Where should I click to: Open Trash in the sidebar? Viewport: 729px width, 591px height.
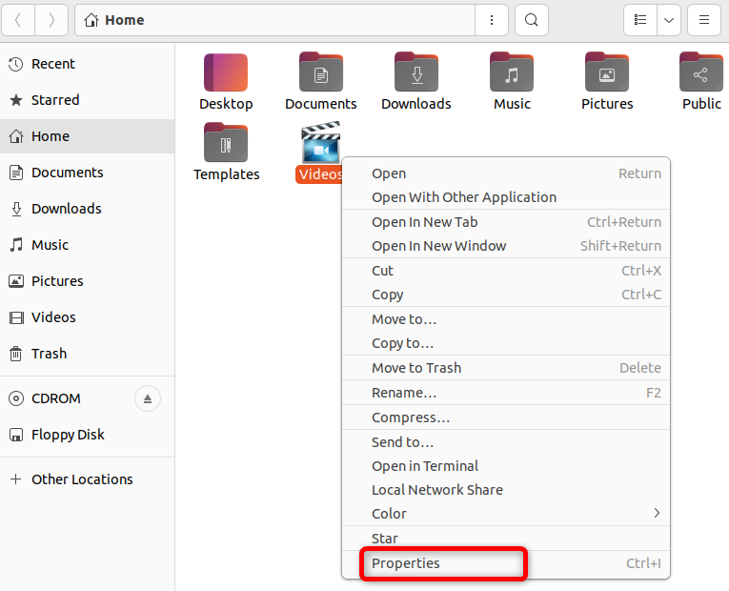pos(88,354)
